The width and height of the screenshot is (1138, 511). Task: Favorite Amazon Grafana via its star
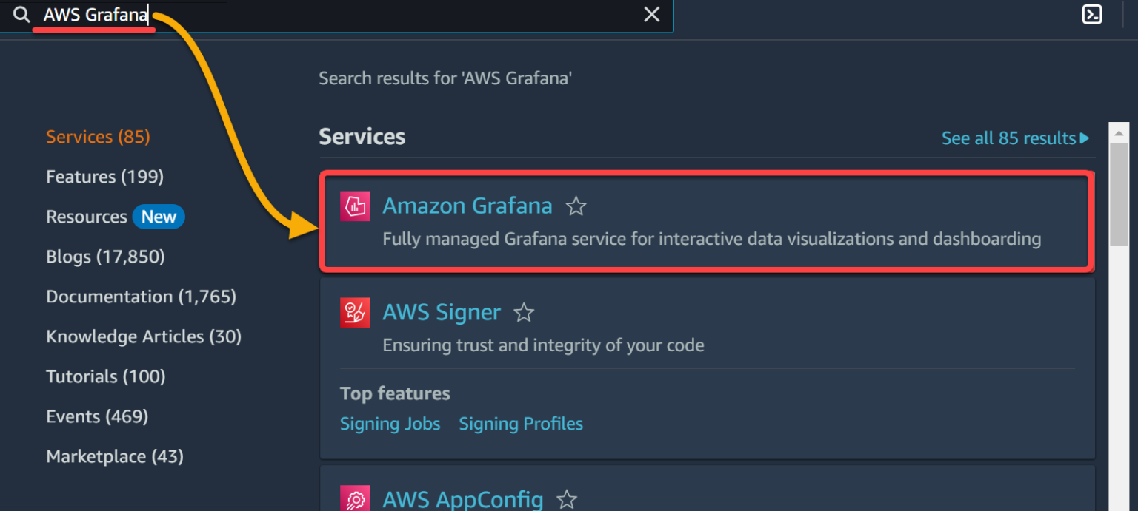click(576, 207)
